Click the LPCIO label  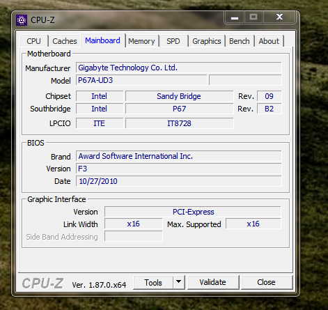[x=60, y=123]
